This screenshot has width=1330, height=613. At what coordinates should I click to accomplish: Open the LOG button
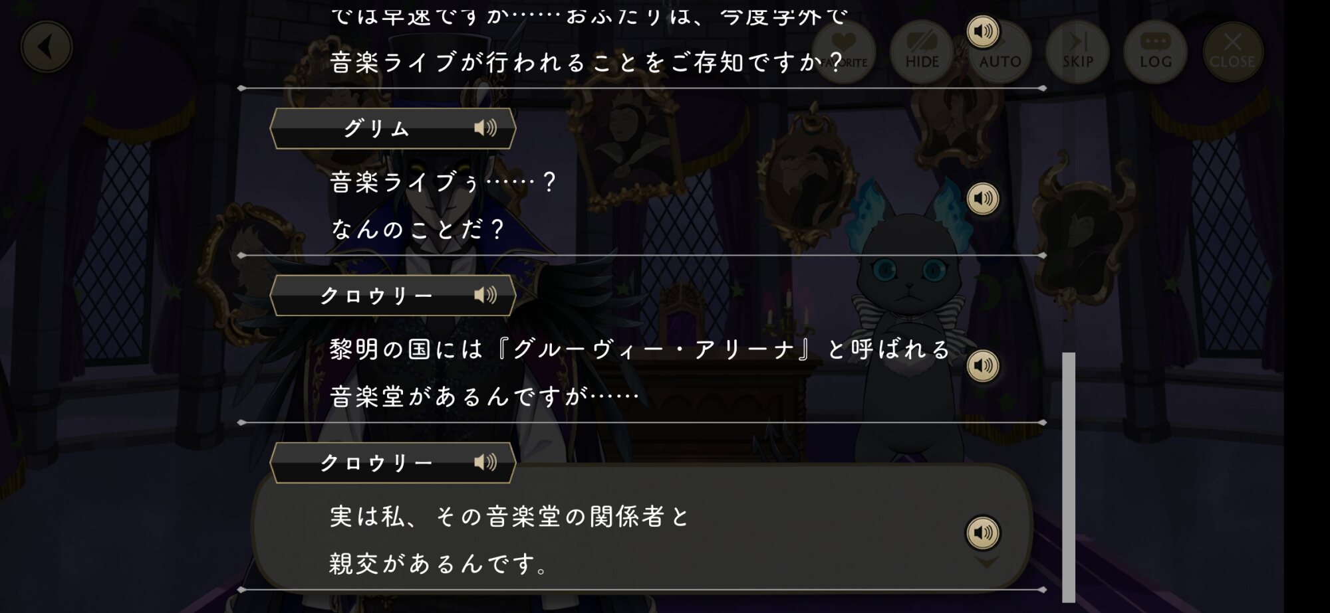[1155, 52]
